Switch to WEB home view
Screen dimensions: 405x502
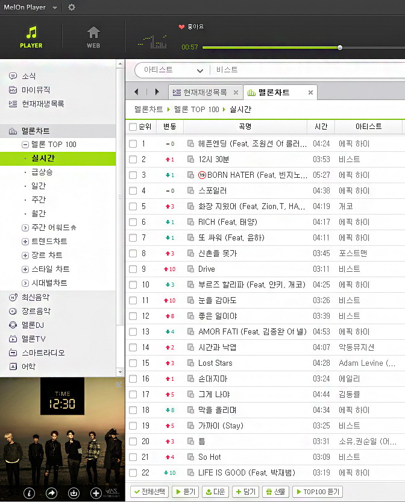click(x=93, y=37)
